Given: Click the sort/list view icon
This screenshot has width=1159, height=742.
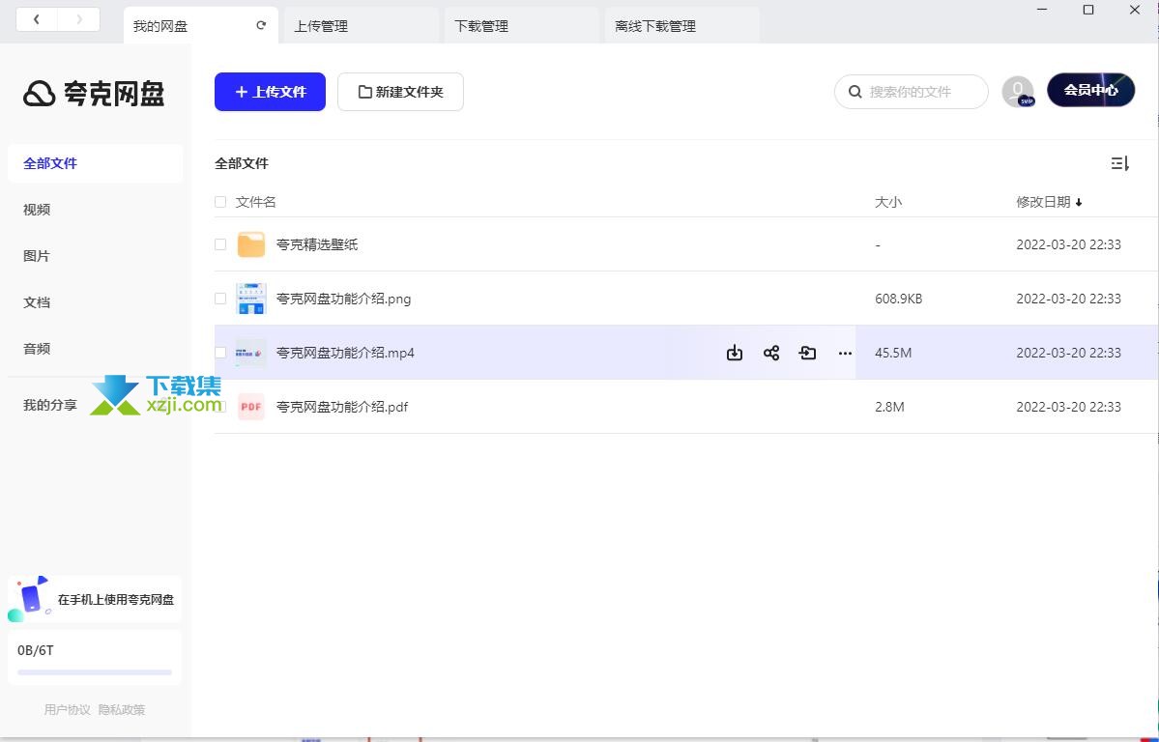Looking at the screenshot, I should pos(1119,163).
